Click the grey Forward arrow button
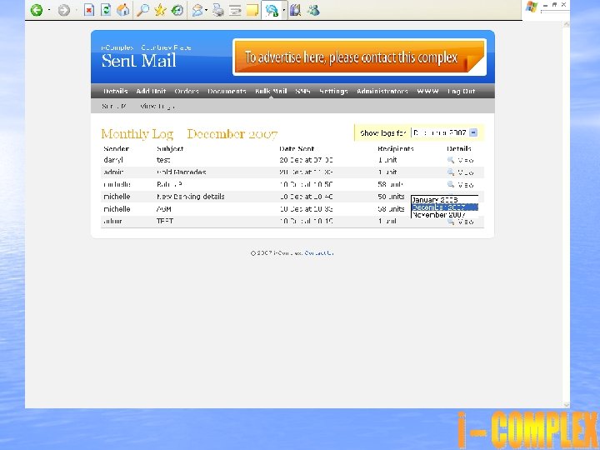Screen dimensions: 600x450 click(x=64, y=10)
